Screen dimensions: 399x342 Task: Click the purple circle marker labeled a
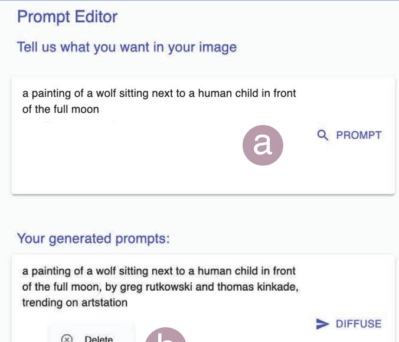pyautogui.click(x=263, y=145)
